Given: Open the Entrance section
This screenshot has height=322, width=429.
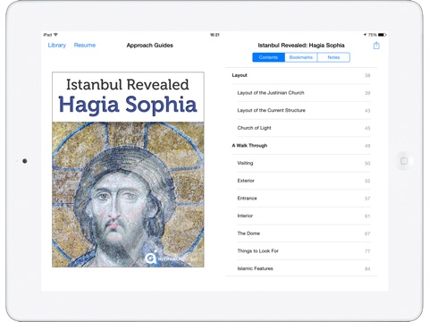Looking at the screenshot, I should [x=304, y=199].
